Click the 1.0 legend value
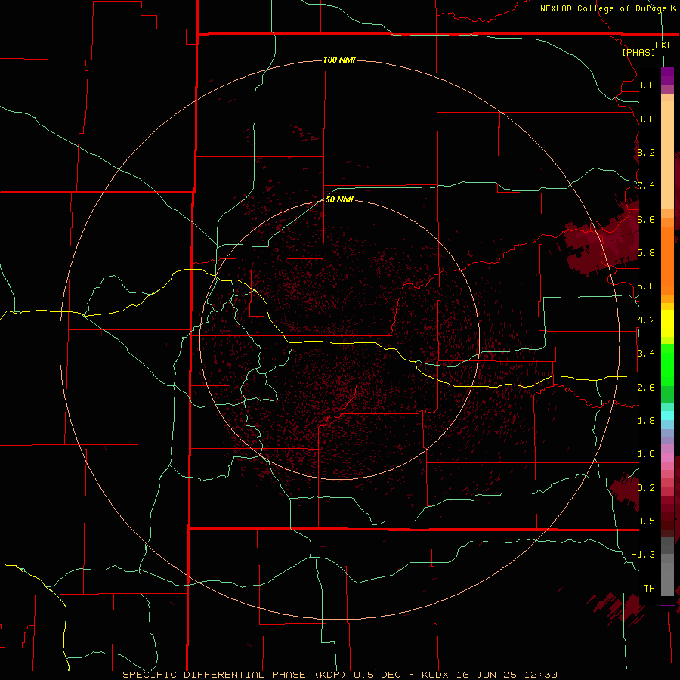 [646, 454]
